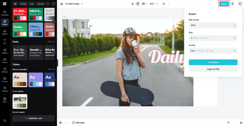This screenshot has height=126, width=244.
Task: Expand more style filter tags
Action: coord(54,4)
